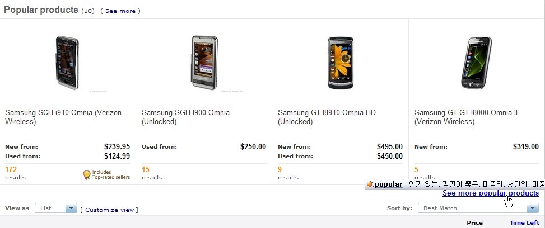The height and width of the screenshot is (228, 545).
Task: View the 15 results for SGH I900
Action: pos(146,169)
